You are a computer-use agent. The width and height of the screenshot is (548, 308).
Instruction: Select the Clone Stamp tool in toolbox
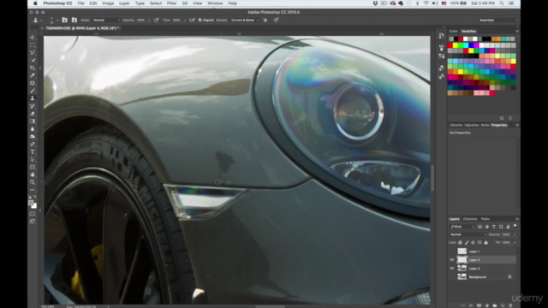coord(33,98)
